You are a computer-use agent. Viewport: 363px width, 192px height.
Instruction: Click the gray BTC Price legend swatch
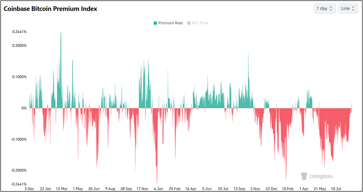click(188, 23)
